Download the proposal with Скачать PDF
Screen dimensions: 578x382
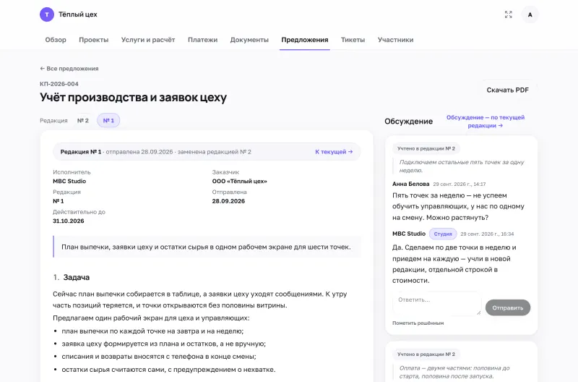point(508,90)
